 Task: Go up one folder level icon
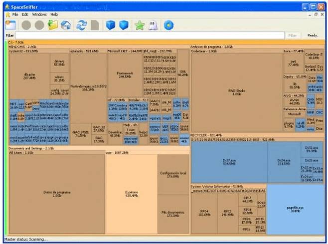pyautogui.click(x=52, y=25)
